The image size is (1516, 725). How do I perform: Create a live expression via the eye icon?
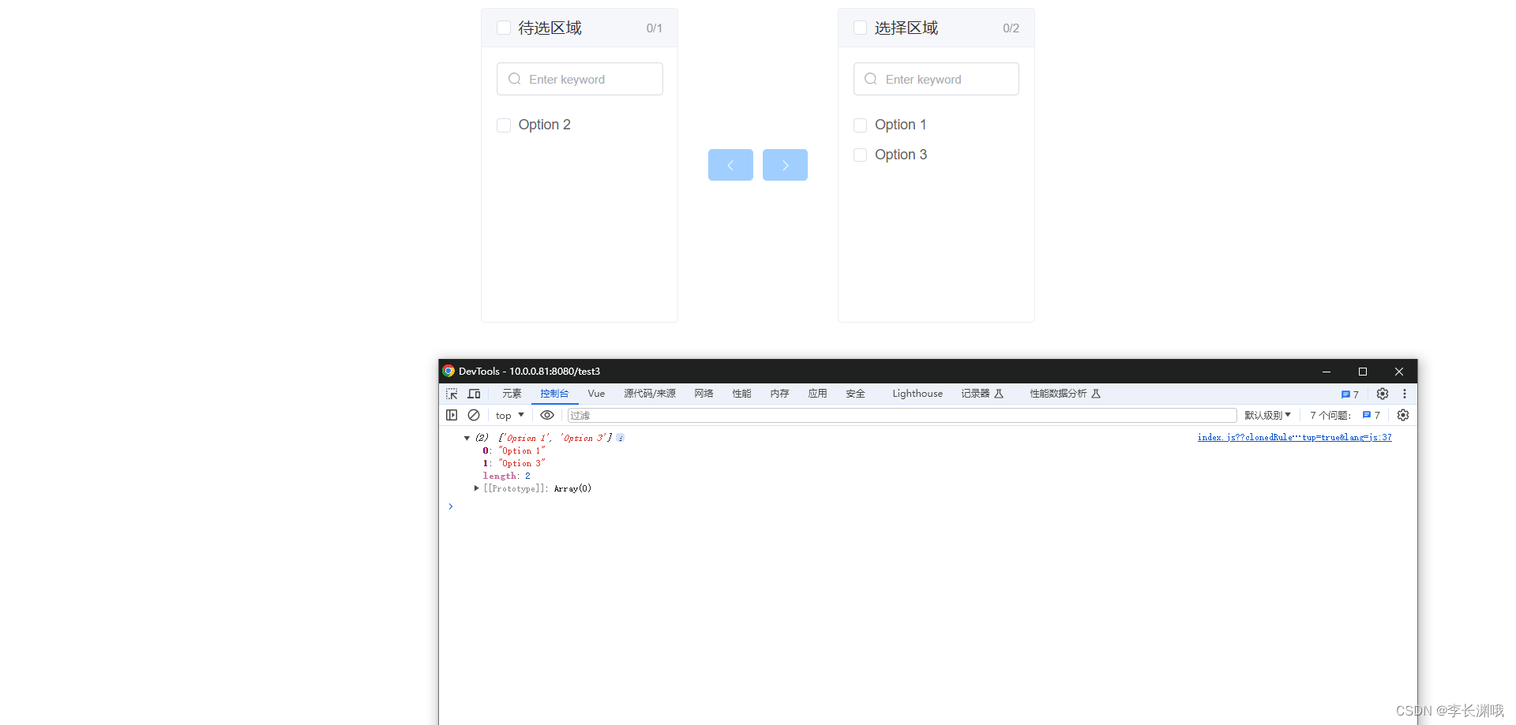click(546, 415)
